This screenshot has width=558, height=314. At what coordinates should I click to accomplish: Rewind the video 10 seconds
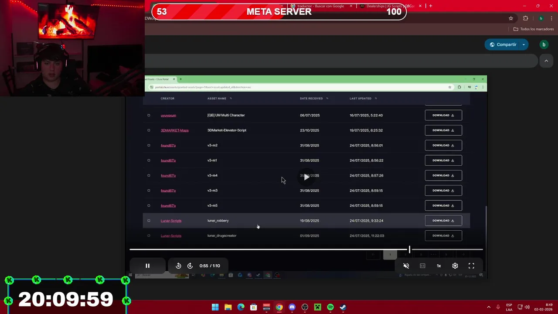click(x=178, y=266)
